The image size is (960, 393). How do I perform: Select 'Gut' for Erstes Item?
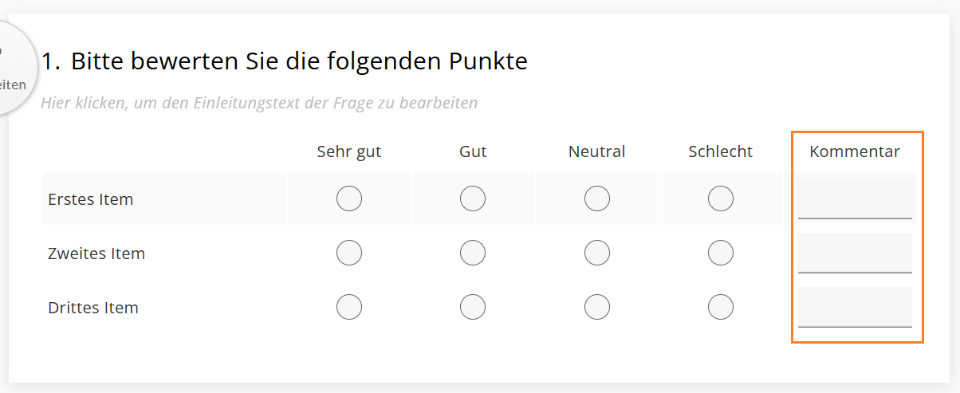tap(473, 198)
